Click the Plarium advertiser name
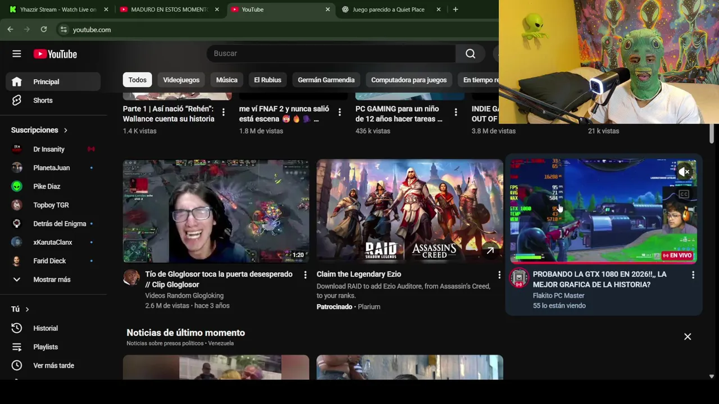The width and height of the screenshot is (719, 404). 369,307
